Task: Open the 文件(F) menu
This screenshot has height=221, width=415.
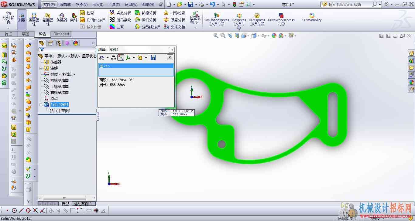Action: [x=49, y=5]
